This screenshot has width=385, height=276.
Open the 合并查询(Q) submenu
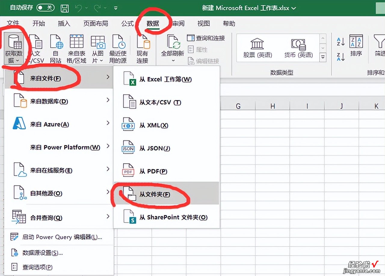point(59,217)
